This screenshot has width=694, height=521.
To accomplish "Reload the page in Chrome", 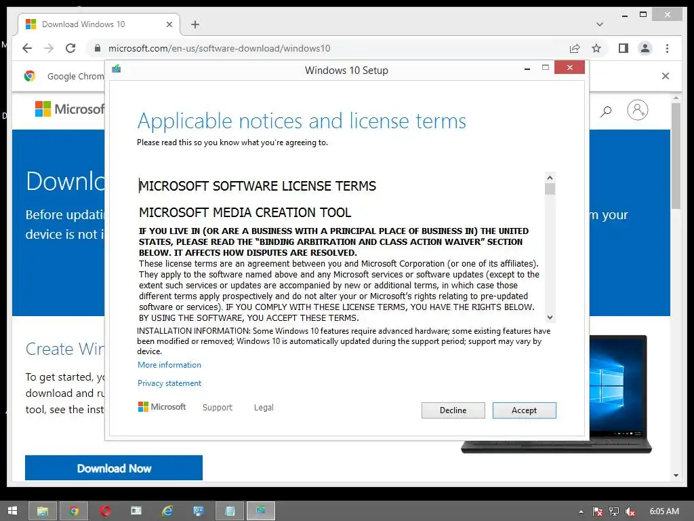I will click(70, 48).
